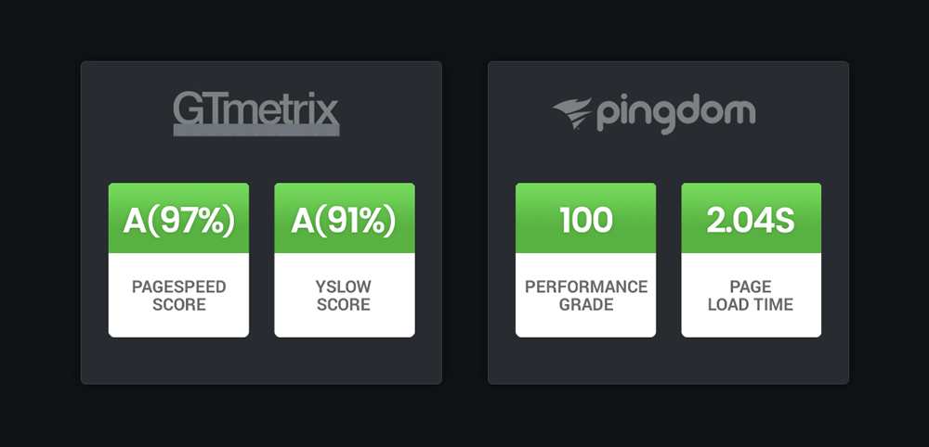This screenshot has height=447, width=929.
Task: Click the word PERFORMANCE in the third card
Action: pyautogui.click(x=585, y=287)
